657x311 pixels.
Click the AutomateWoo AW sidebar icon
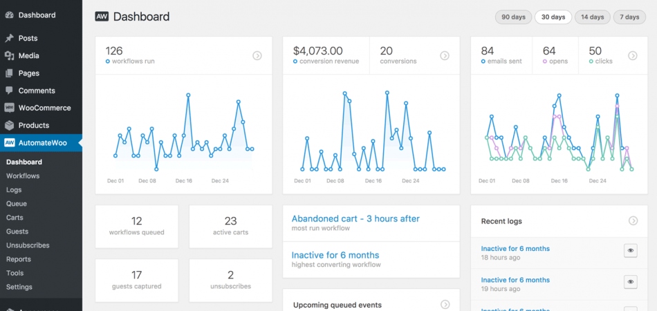point(9,143)
